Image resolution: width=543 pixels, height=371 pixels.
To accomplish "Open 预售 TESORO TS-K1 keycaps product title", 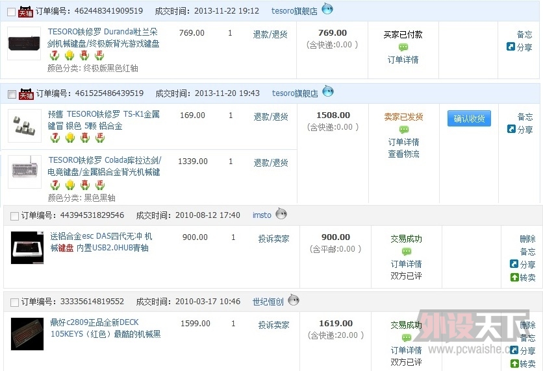I will (x=103, y=120).
